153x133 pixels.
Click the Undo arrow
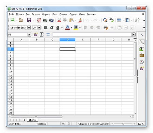click(x=87, y=20)
